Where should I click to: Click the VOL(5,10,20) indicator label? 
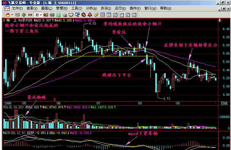(x=13, y=107)
